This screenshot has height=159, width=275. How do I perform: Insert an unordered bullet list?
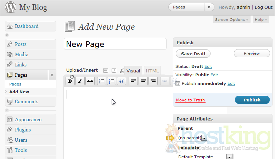102,81
